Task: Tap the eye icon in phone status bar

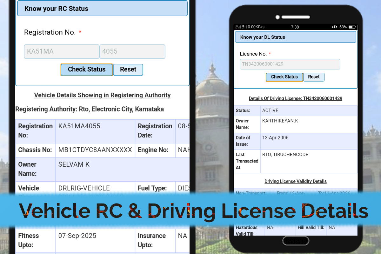Action: click(x=334, y=27)
